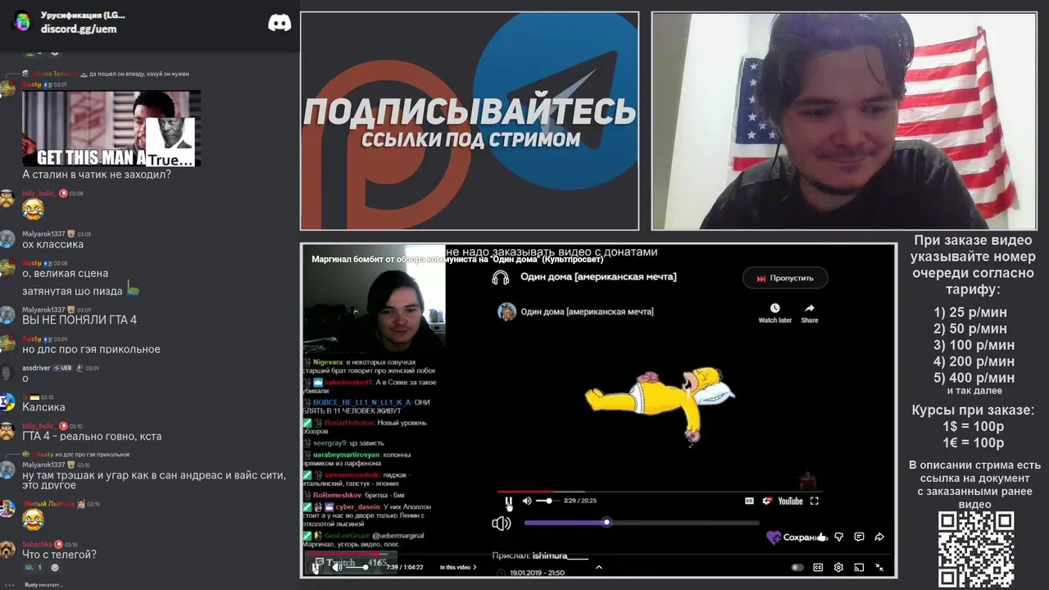Open the discord.gg/uem invite text

[79, 29]
